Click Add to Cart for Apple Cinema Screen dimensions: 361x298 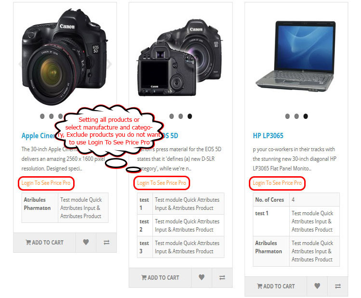pos(44,242)
